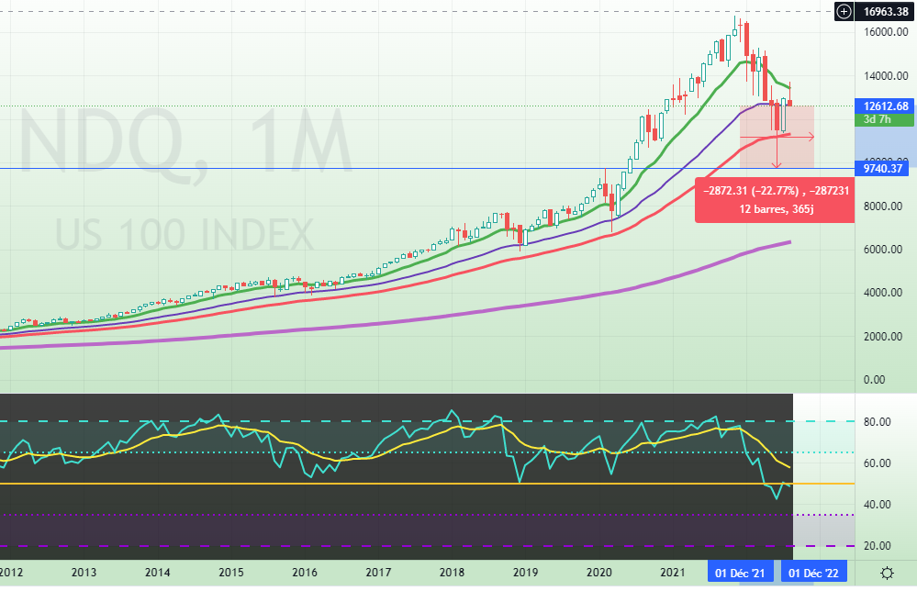Viewport: 917px width, 591px height.
Task: Open chart settings with the gear icon
Action: 887,573
